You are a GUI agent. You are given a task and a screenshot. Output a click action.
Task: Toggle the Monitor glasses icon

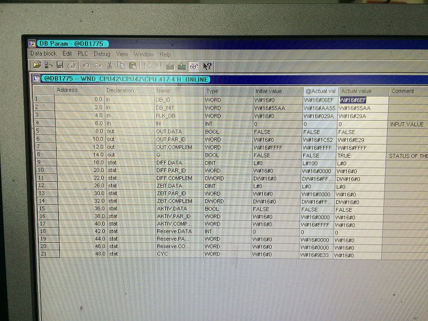pyautogui.click(x=194, y=66)
